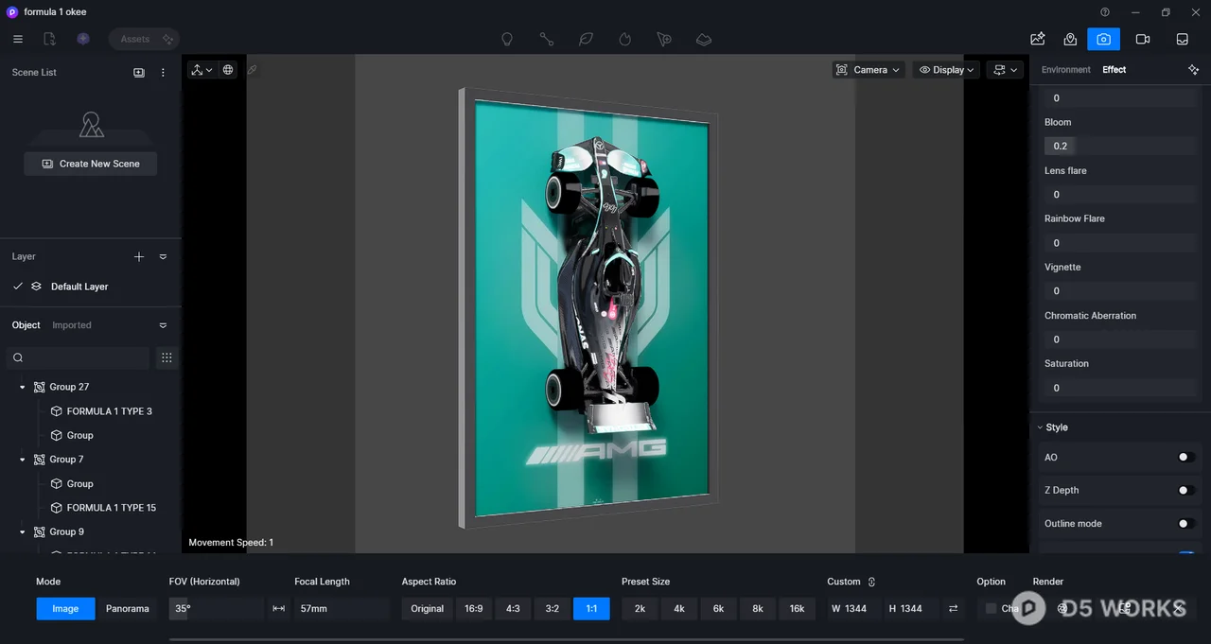Open the render queue tray icon
Viewport: 1211px width, 644px height.
click(1183, 39)
